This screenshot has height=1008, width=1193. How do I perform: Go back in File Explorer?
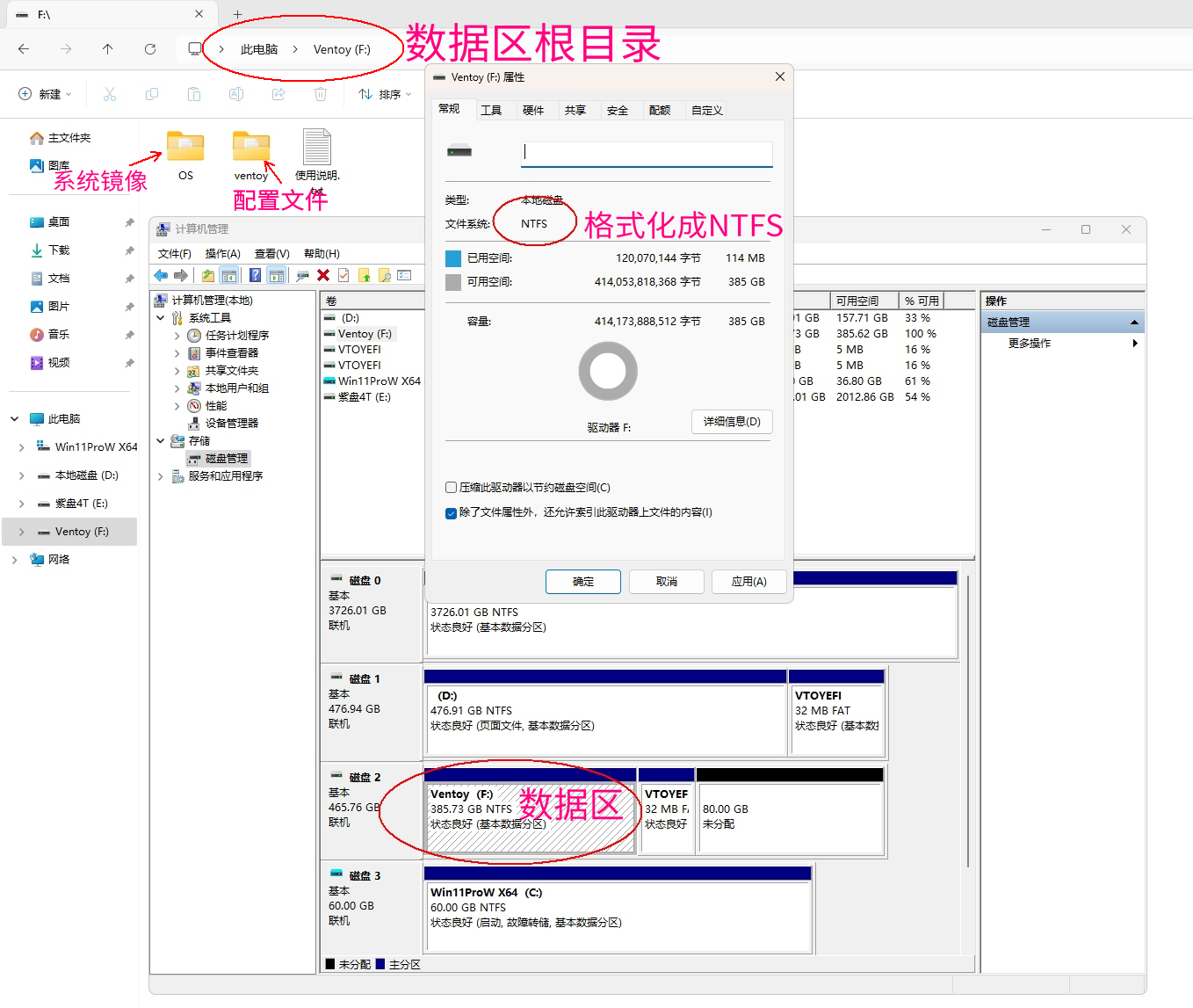coord(24,49)
